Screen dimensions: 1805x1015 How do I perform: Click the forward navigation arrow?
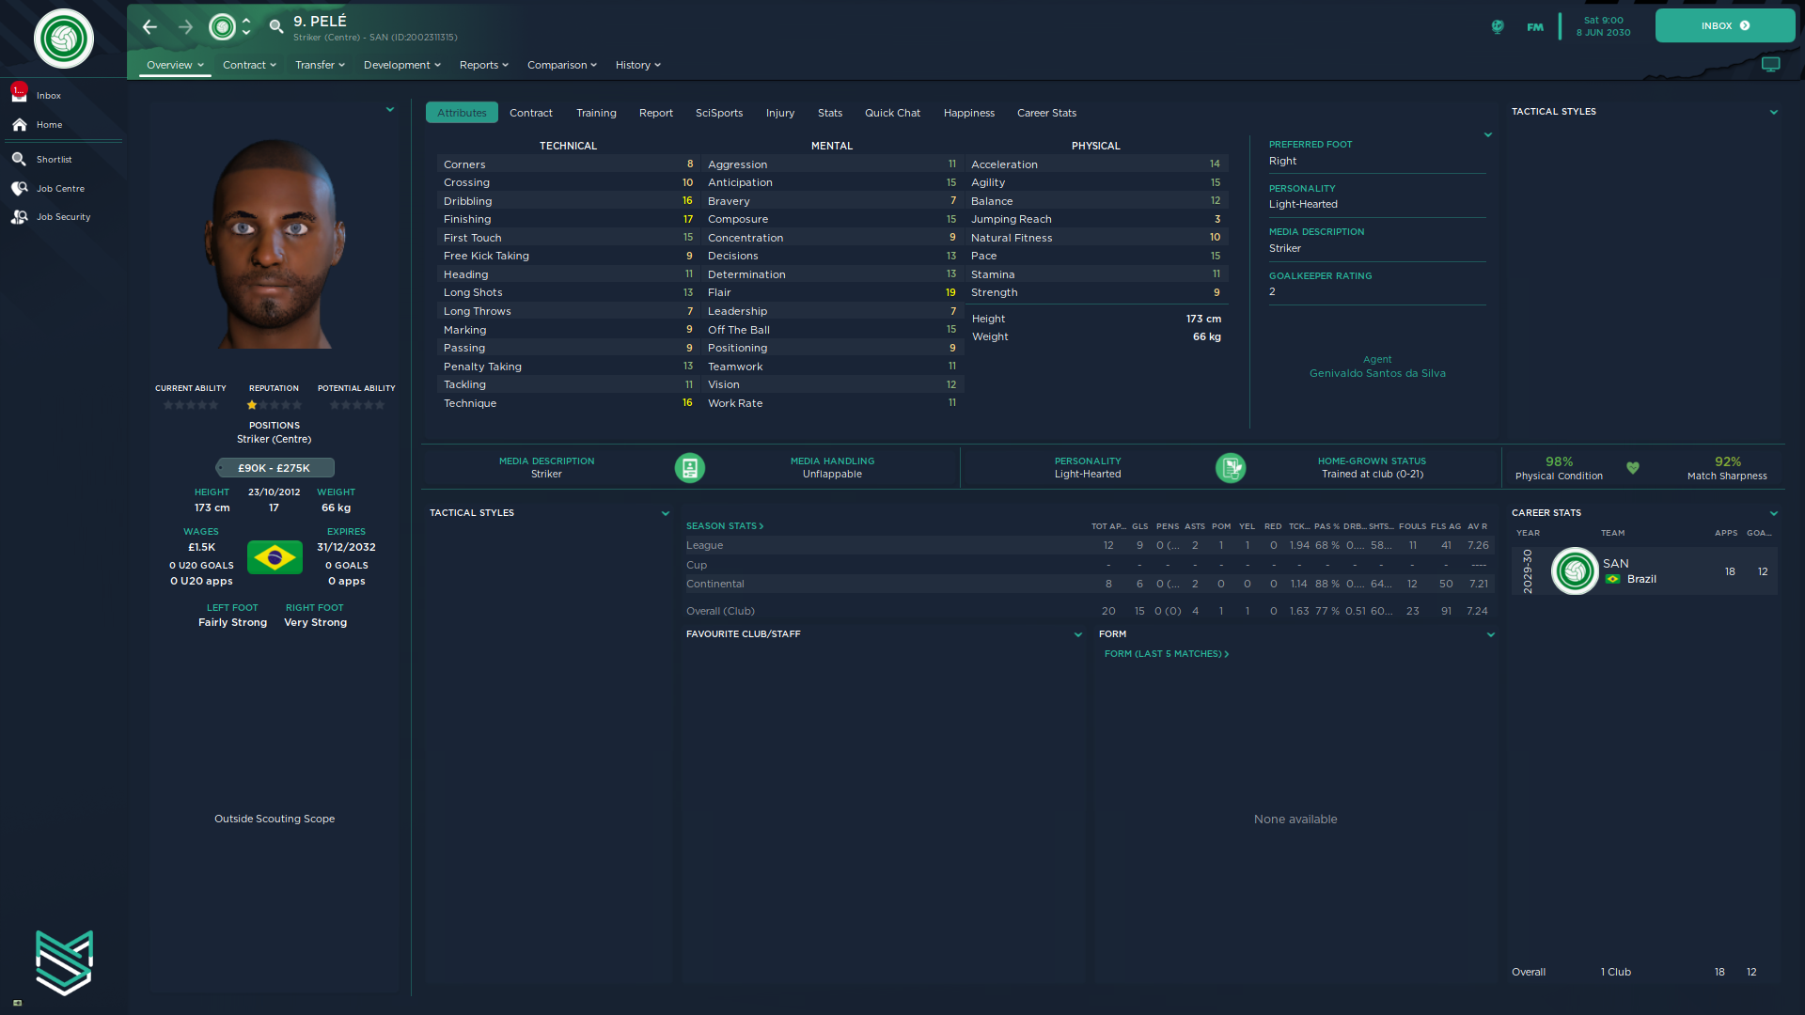click(185, 27)
